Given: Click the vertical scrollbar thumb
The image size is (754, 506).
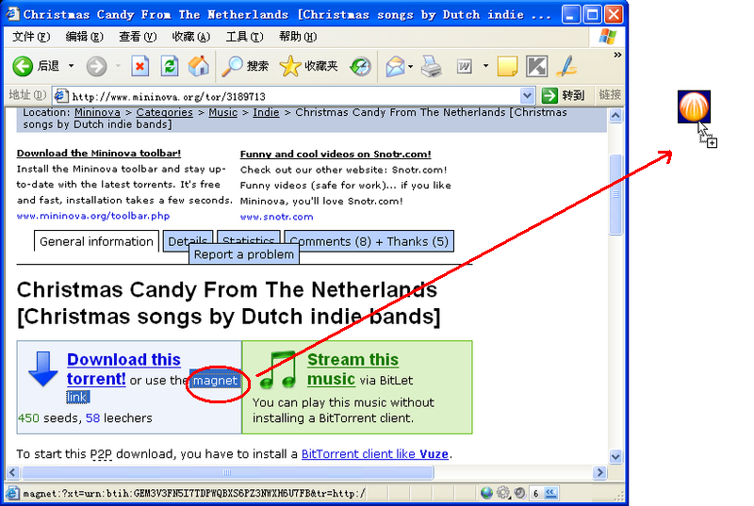Looking at the screenshot, I should [x=616, y=195].
